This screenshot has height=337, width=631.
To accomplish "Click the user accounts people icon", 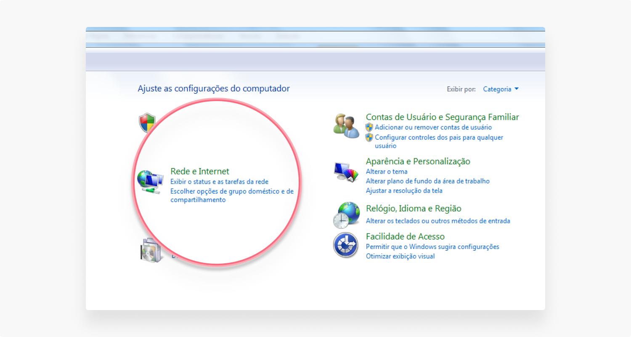I will pos(347,126).
